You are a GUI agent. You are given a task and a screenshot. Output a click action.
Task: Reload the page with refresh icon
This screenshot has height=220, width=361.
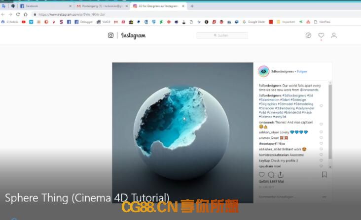[18, 14]
